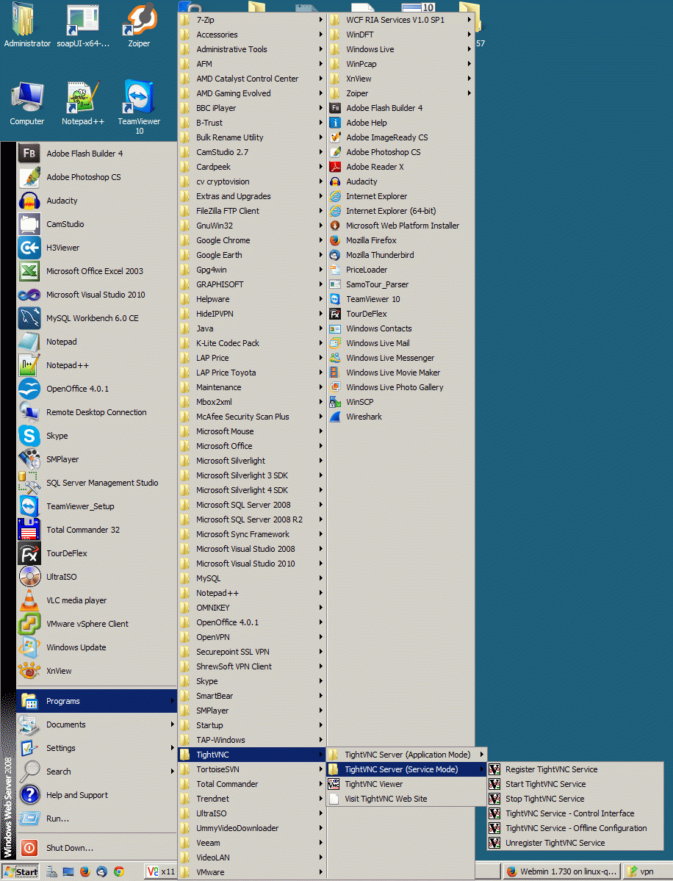Open VLC media player cone icon
This screenshot has width=673, height=881.
tap(29, 600)
